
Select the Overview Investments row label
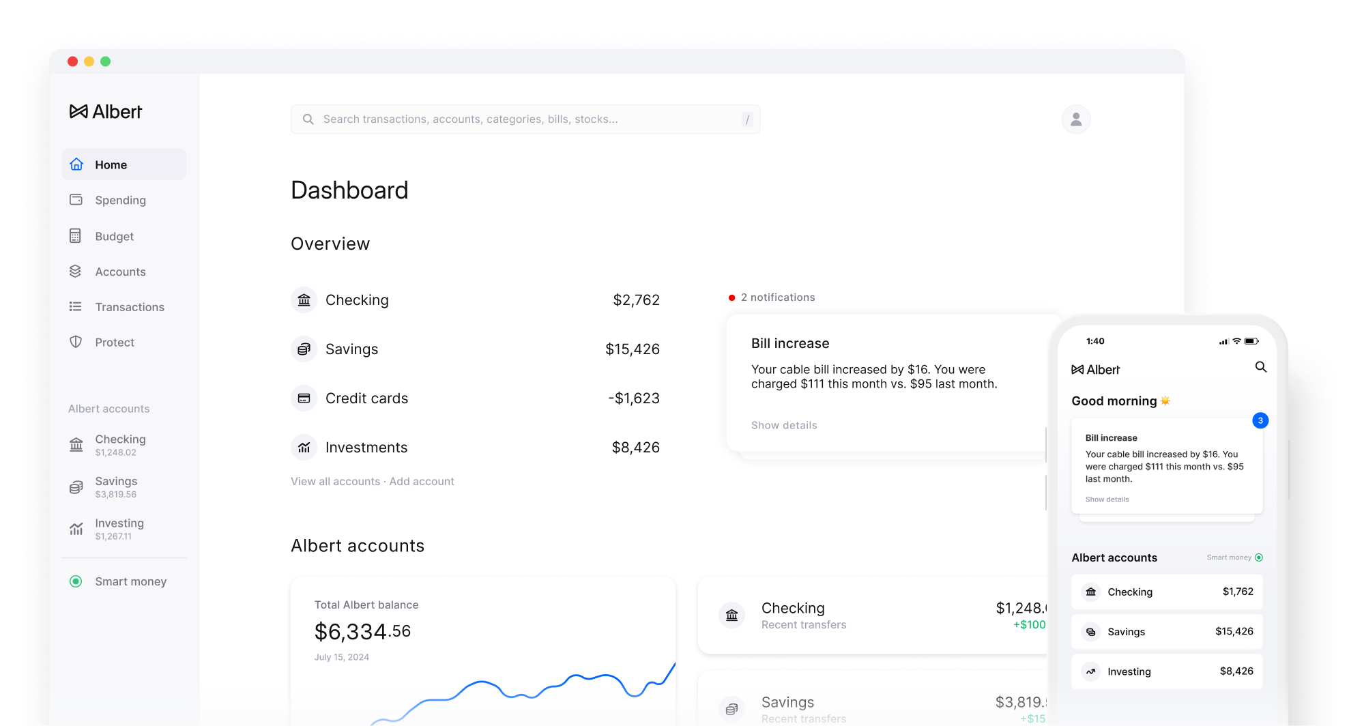(x=366, y=448)
